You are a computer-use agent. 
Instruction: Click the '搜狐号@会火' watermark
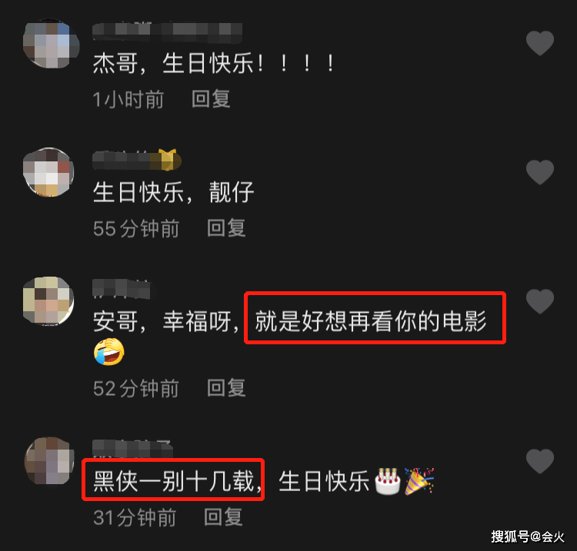click(x=528, y=537)
